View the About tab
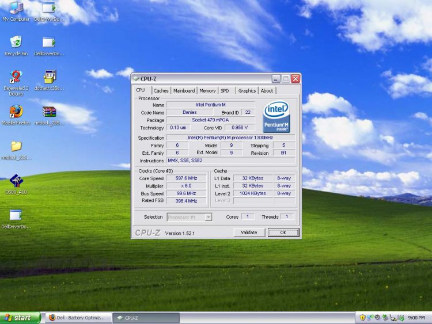Screen dimensions: 432x324 coord(267,90)
